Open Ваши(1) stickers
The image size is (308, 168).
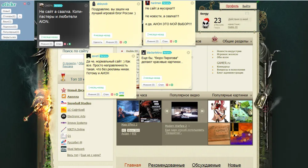(x=7, y=22)
